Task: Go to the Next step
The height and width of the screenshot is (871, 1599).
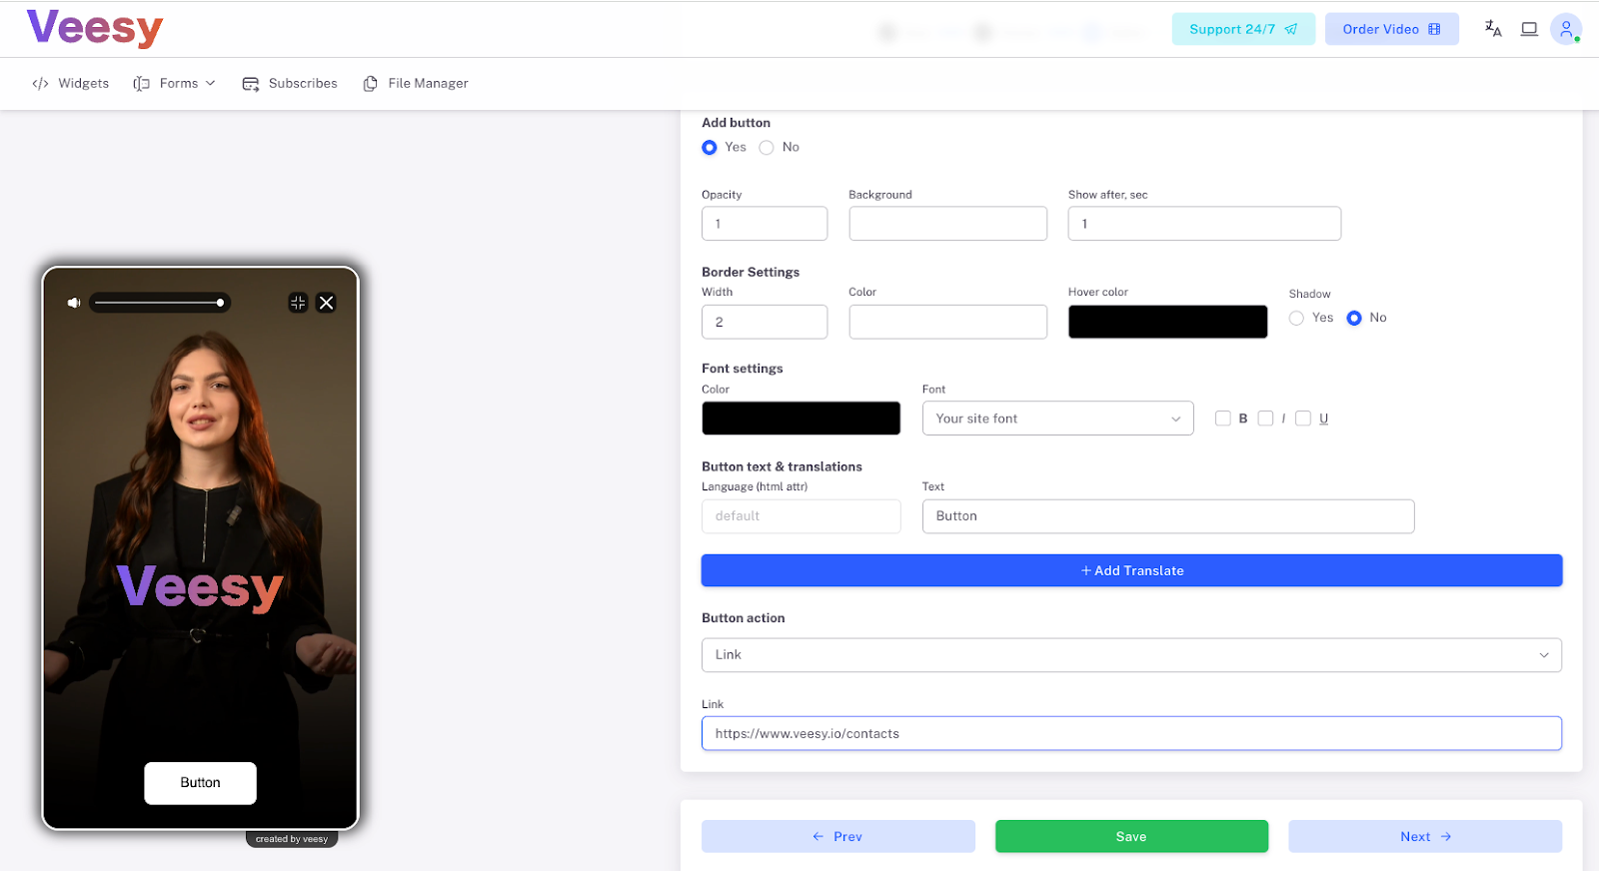Action: [1425, 836]
